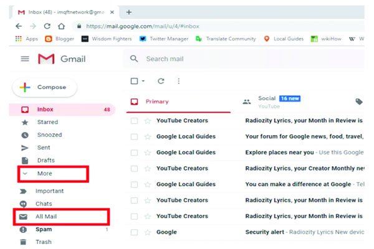Reload the page in the browser
The image size is (374, 249).
(x=47, y=26)
